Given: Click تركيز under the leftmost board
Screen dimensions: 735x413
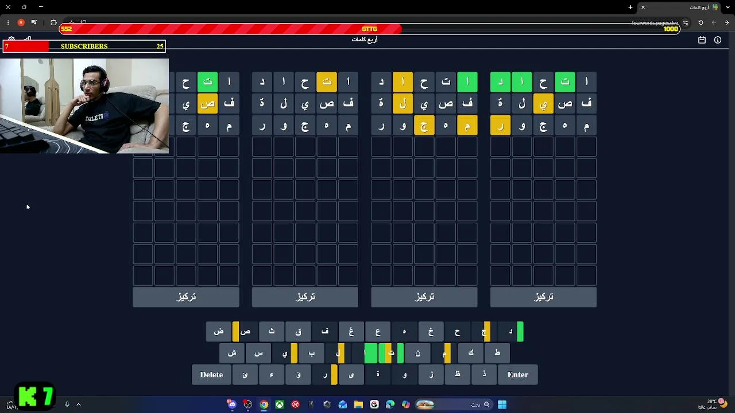Looking at the screenshot, I should (x=186, y=297).
